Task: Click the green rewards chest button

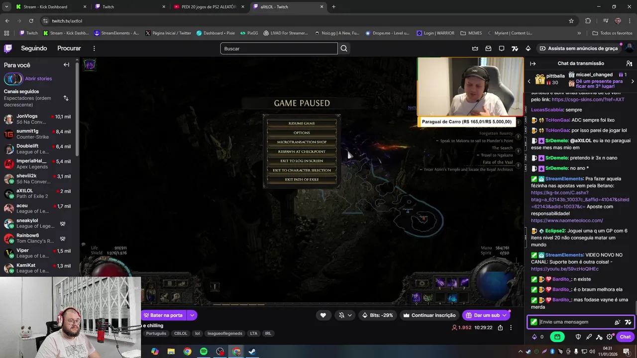Action: coord(557,337)
